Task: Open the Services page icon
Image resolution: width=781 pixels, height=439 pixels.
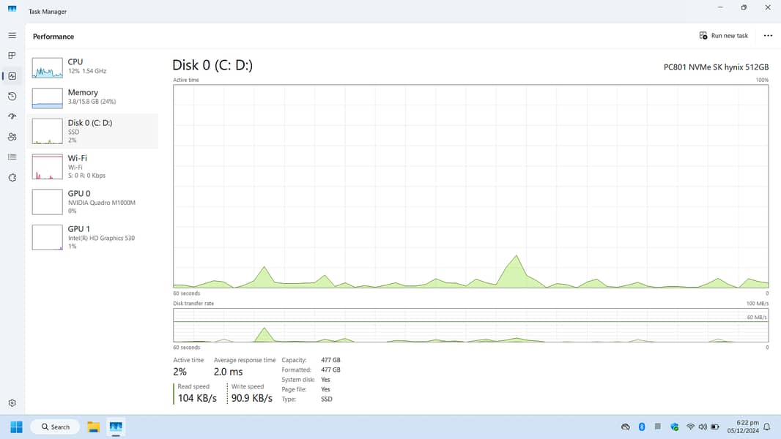Action: click(x=12, y=178)
